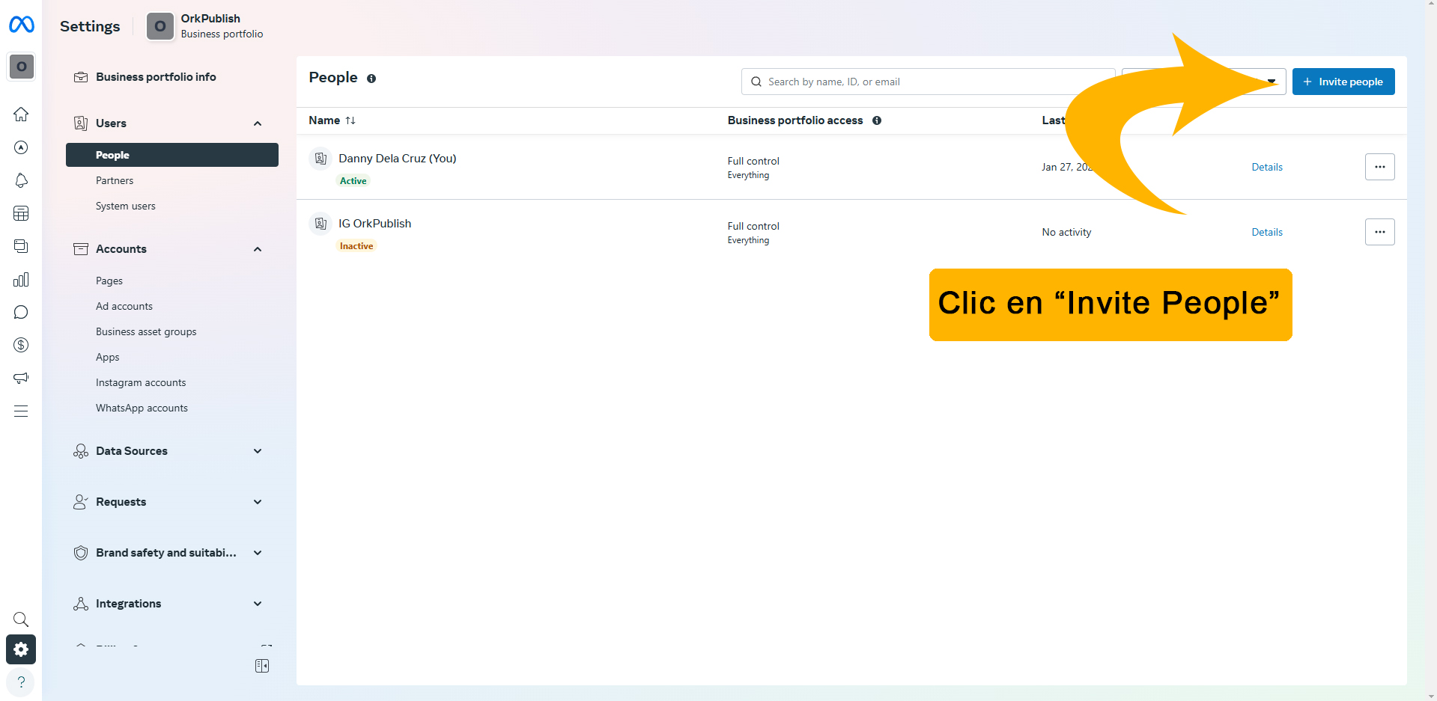Image resolution: width=1437 pixels, height=701 pixels.
Task: Open the Home icon in left rail
Action: click(x=21, y=114)
